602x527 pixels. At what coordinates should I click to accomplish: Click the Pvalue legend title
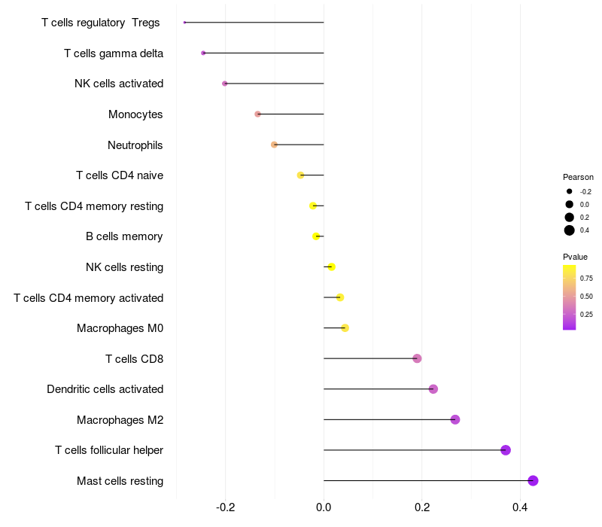[575, 257]
